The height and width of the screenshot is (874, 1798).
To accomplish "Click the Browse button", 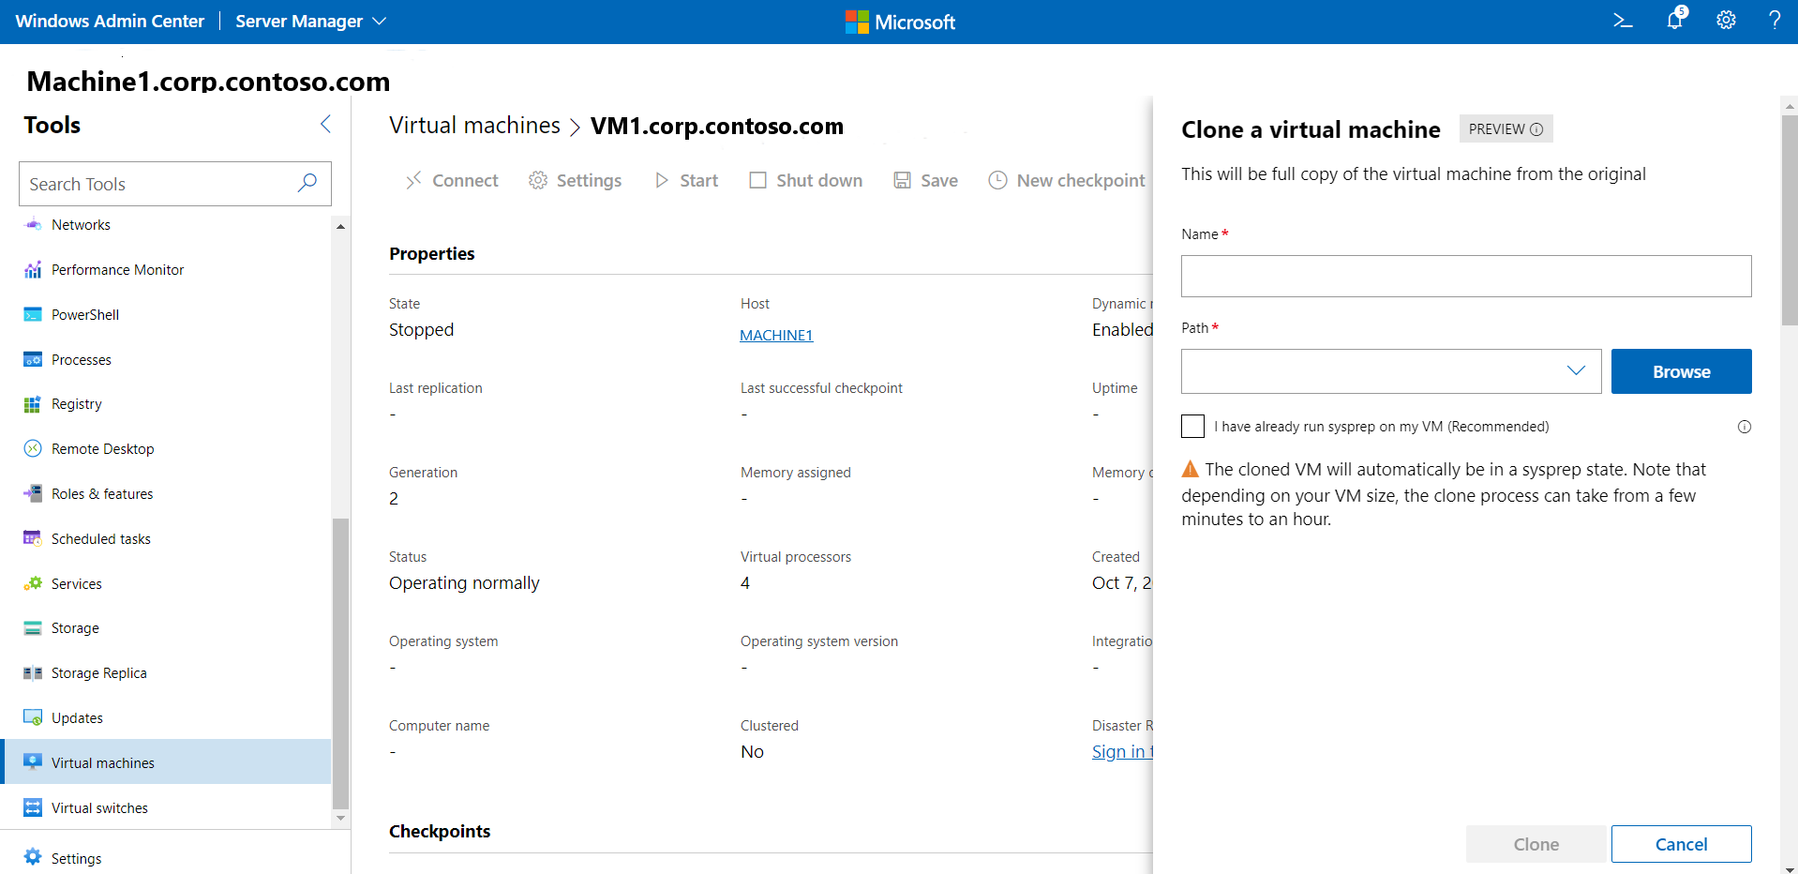I will 1681,371.
